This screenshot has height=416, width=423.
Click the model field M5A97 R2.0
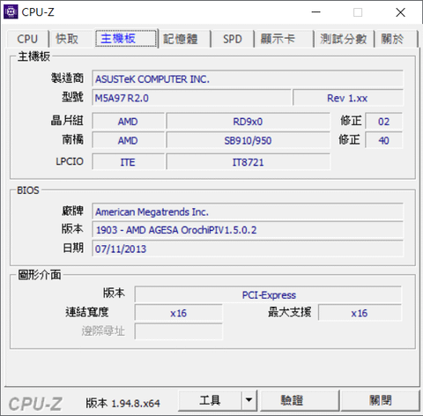[x=191, y=98]
